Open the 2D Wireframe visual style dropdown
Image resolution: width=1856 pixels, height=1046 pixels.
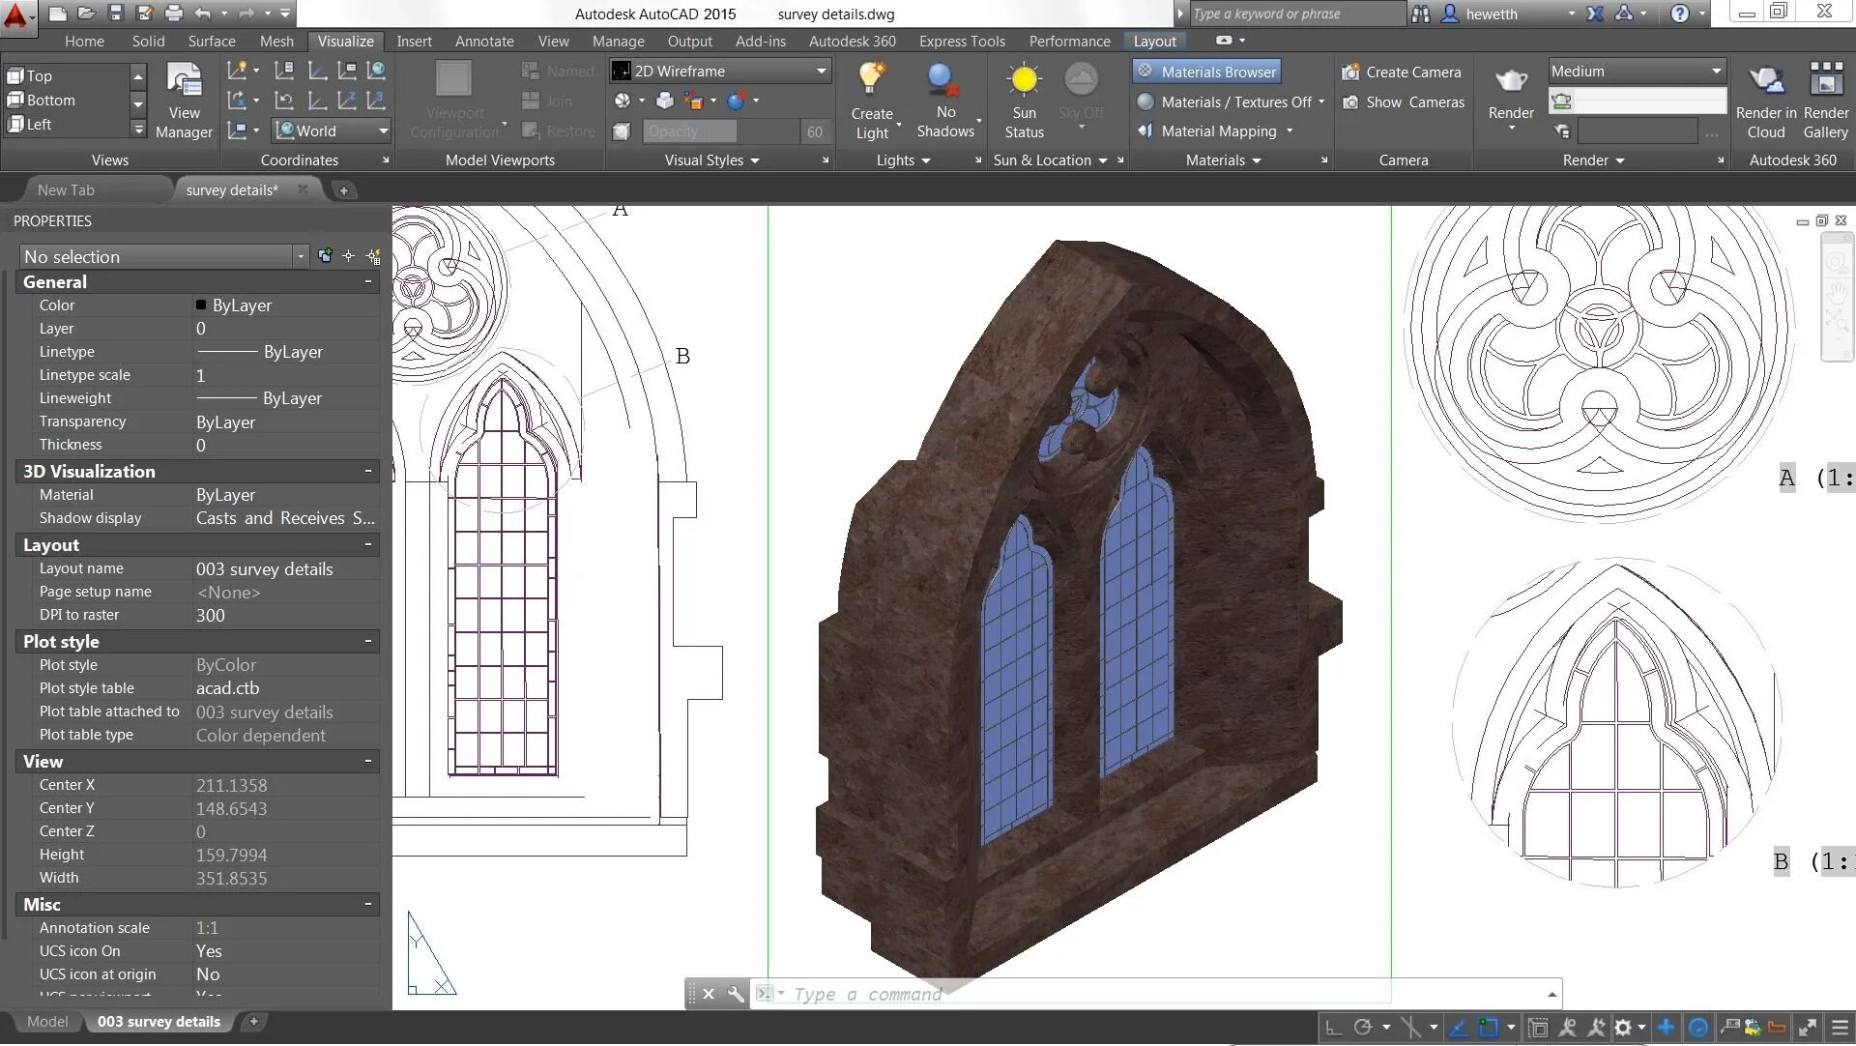coord(821,71)
